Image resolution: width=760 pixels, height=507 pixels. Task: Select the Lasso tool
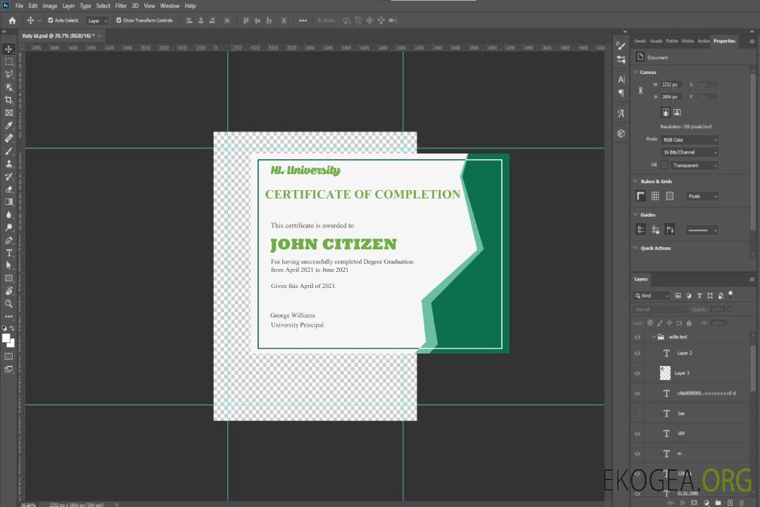pos(9,74)
